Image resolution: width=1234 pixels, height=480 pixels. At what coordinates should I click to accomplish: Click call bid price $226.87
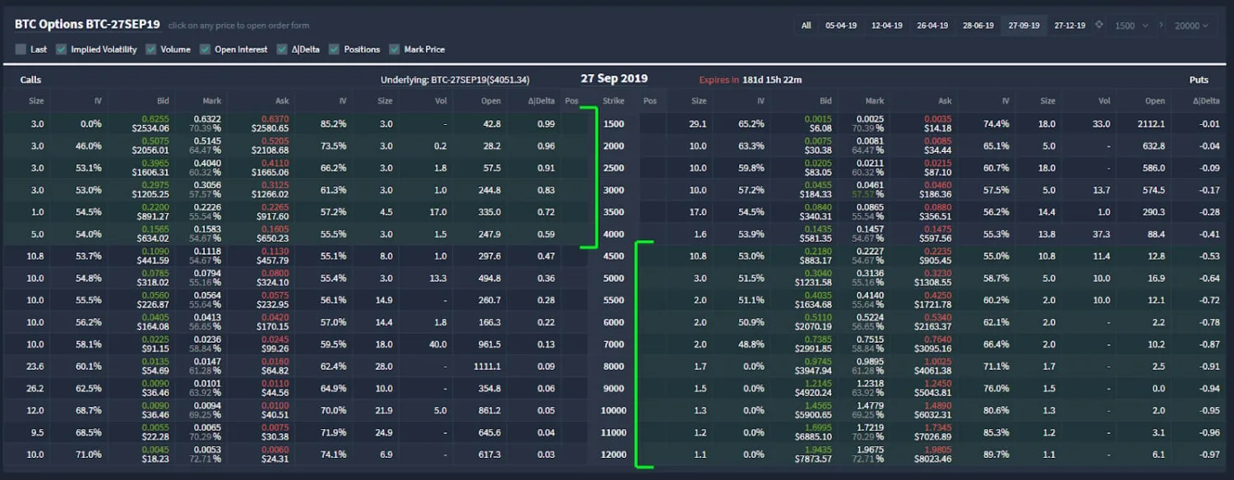pos(152,305)
